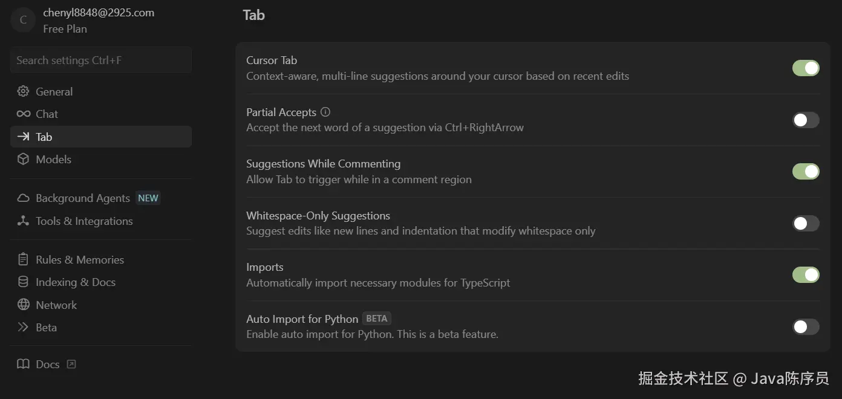Click the Partial Accepts info icon
The width and height of the screenshot is (842, 399).
point(325,112)
